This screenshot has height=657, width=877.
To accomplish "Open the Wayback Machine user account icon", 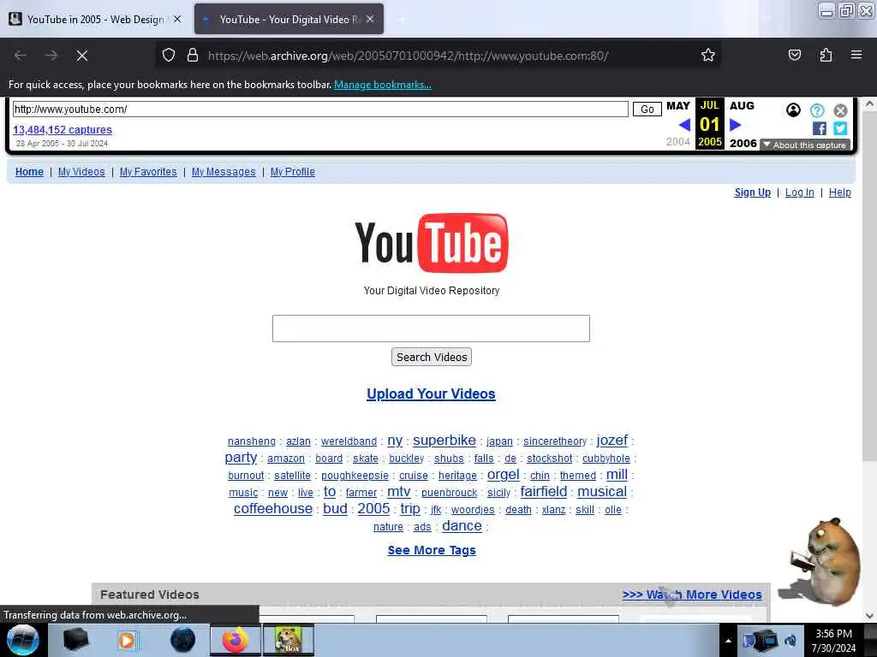I will 793,110.
